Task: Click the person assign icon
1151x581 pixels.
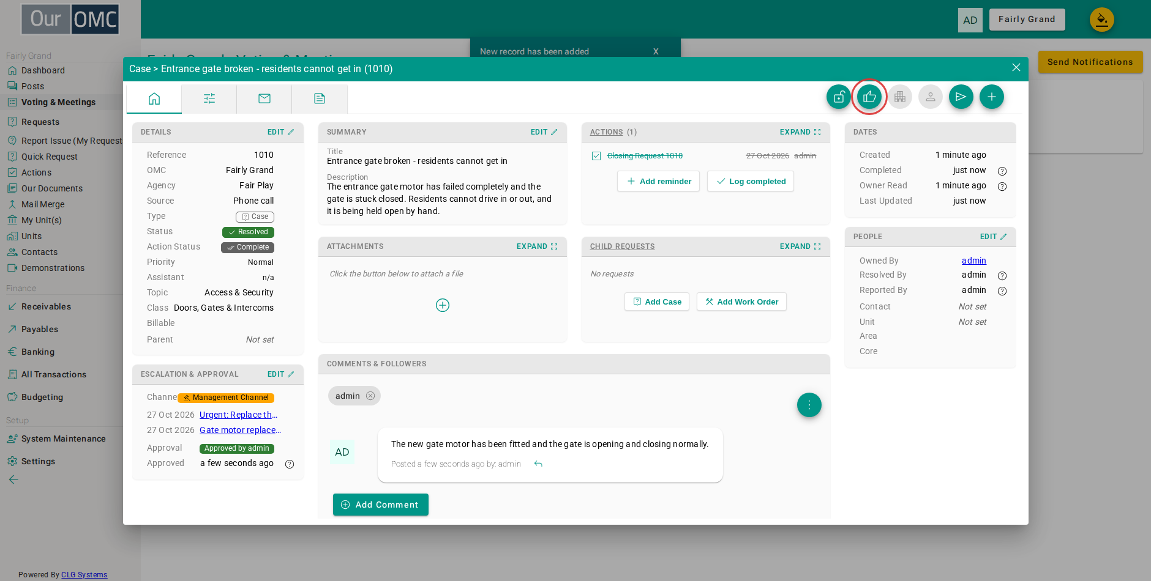Action: [930, 97]
